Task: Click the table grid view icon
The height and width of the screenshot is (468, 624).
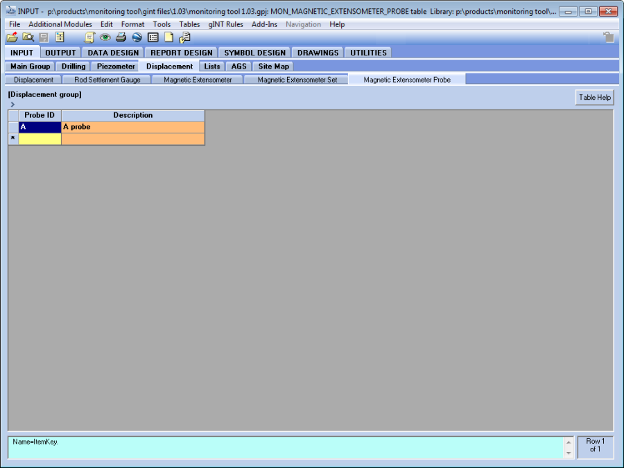Action: tap(153, 37)
